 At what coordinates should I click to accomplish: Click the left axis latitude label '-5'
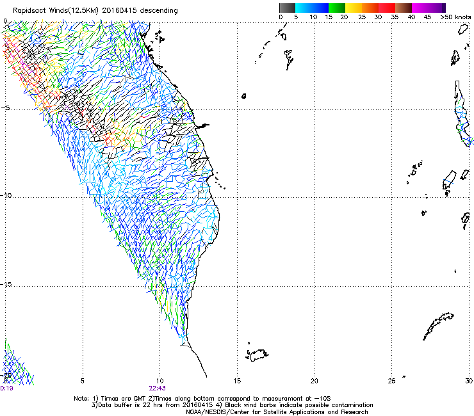click(x=5, y=108)
